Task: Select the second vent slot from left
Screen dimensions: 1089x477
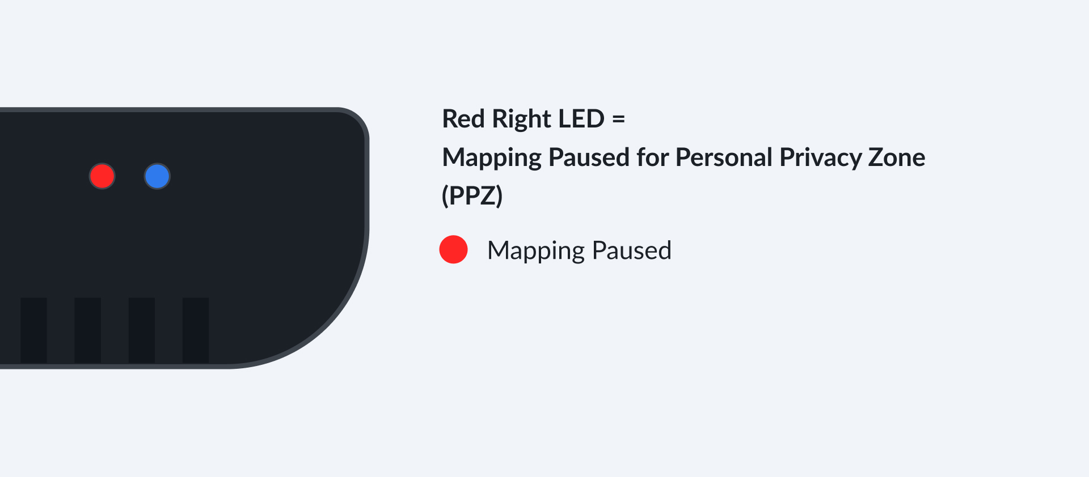Action: 87,330
